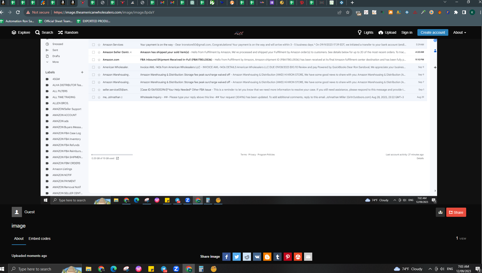Share the image on VK

point(257,257)
